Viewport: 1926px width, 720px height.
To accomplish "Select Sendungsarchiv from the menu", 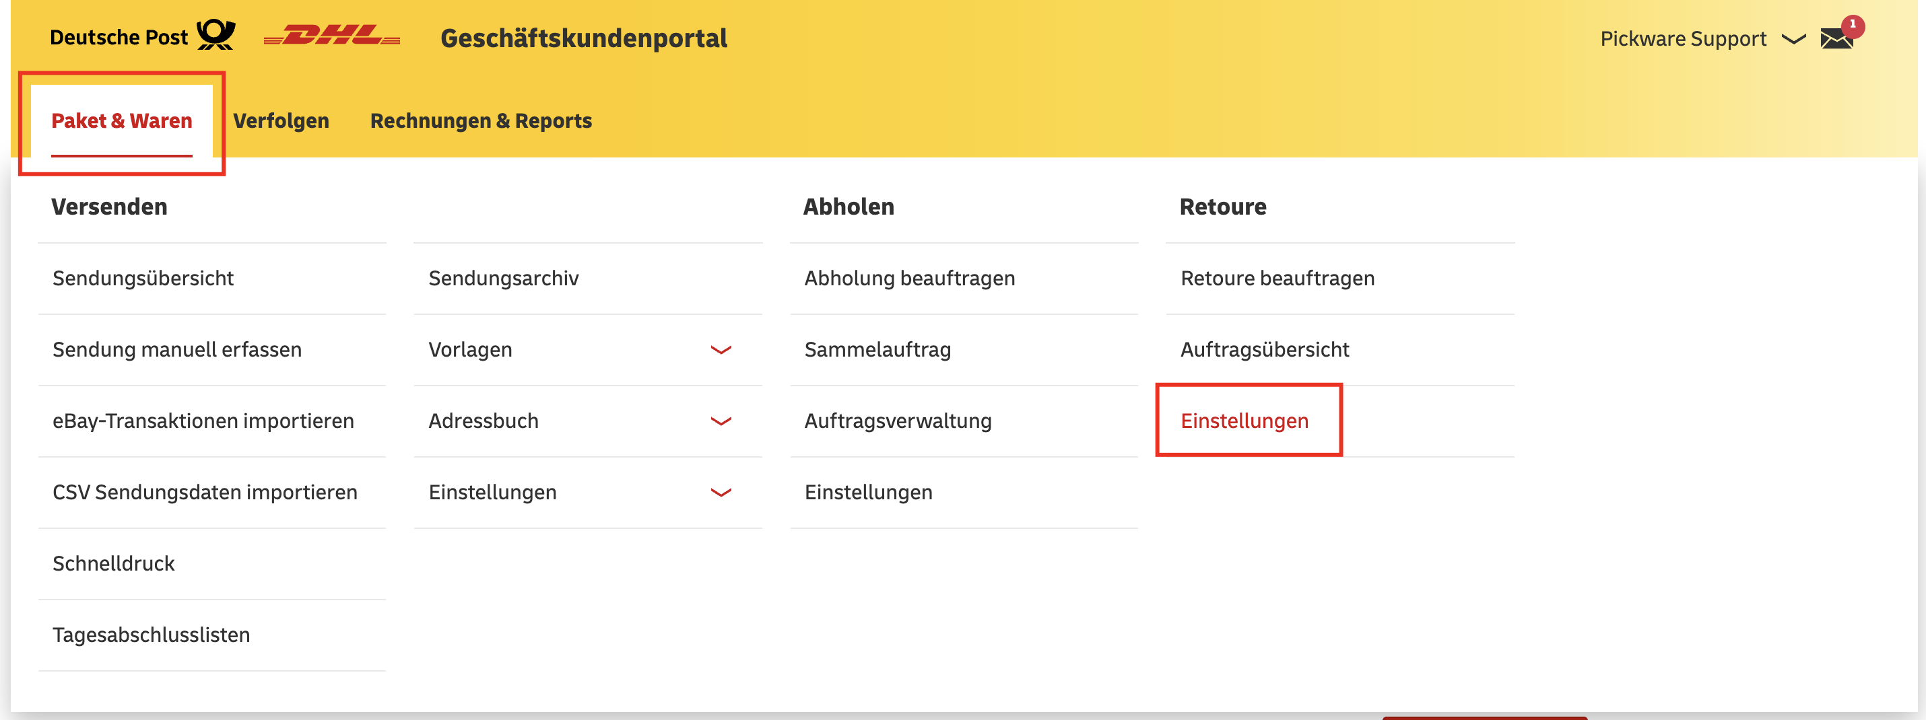I will click(503, 277).
